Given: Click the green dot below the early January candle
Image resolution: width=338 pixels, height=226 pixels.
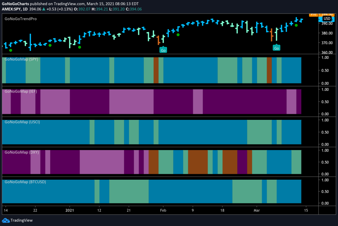Looking at the screenshot, I should click(80, 47).
